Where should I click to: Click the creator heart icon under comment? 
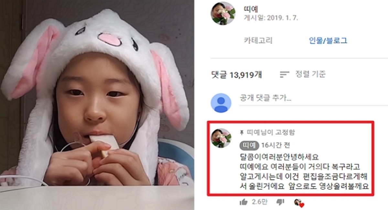tap(299, 203)
